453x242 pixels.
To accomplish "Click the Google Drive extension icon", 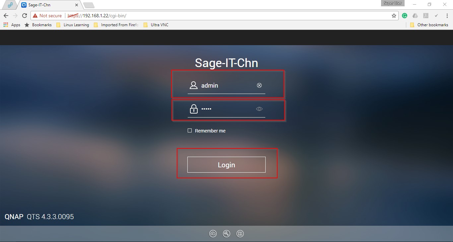I will (415, 16).
